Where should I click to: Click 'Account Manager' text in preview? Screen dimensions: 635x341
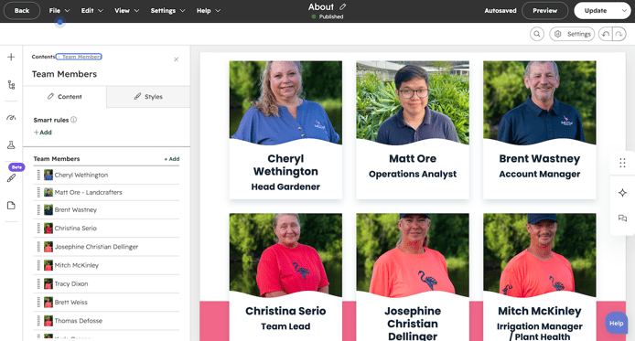tap(540, 174)
